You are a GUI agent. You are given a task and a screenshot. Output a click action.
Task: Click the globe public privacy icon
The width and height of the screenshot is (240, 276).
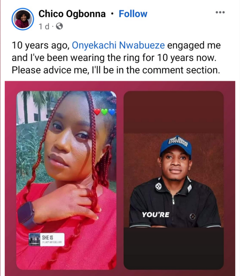coord(59,26)
